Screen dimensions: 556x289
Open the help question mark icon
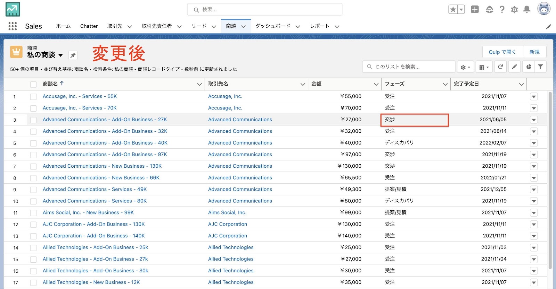point(502,9)
